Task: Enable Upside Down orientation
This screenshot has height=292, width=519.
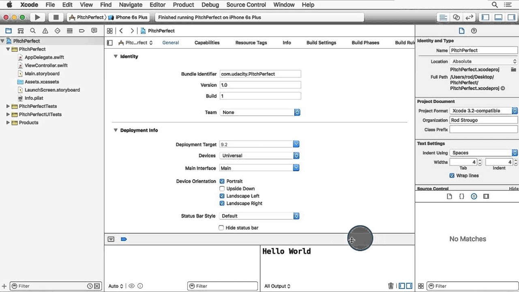Action: pos(222,189)
